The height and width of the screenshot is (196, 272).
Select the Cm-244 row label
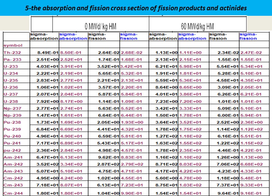click(13, 193)
